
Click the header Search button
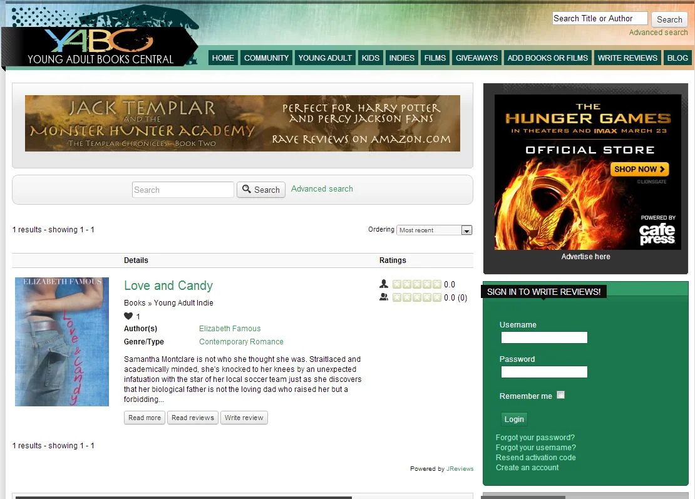[x=669, y=19]
